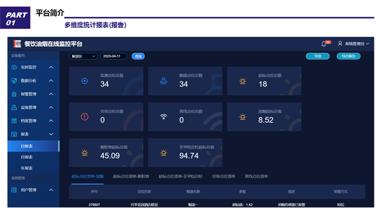This screenshot has width=381, height=214.
Task: Toggle the 数据分析 menu chevron
Action: [51, 81]
